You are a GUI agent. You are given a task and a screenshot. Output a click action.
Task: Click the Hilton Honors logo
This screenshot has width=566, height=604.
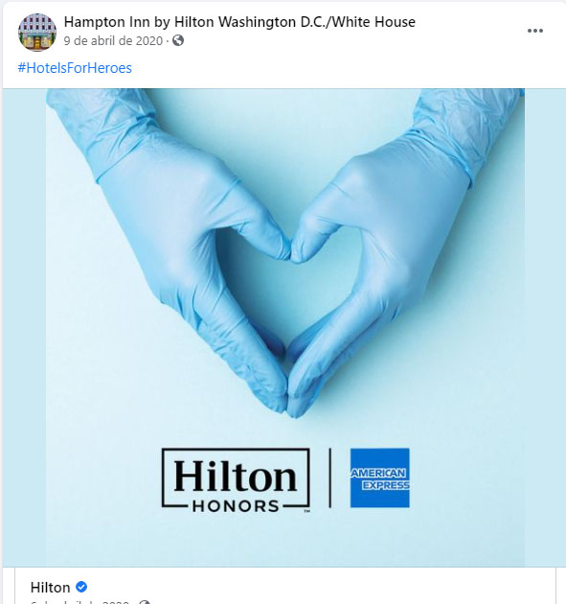coord(236,480)
